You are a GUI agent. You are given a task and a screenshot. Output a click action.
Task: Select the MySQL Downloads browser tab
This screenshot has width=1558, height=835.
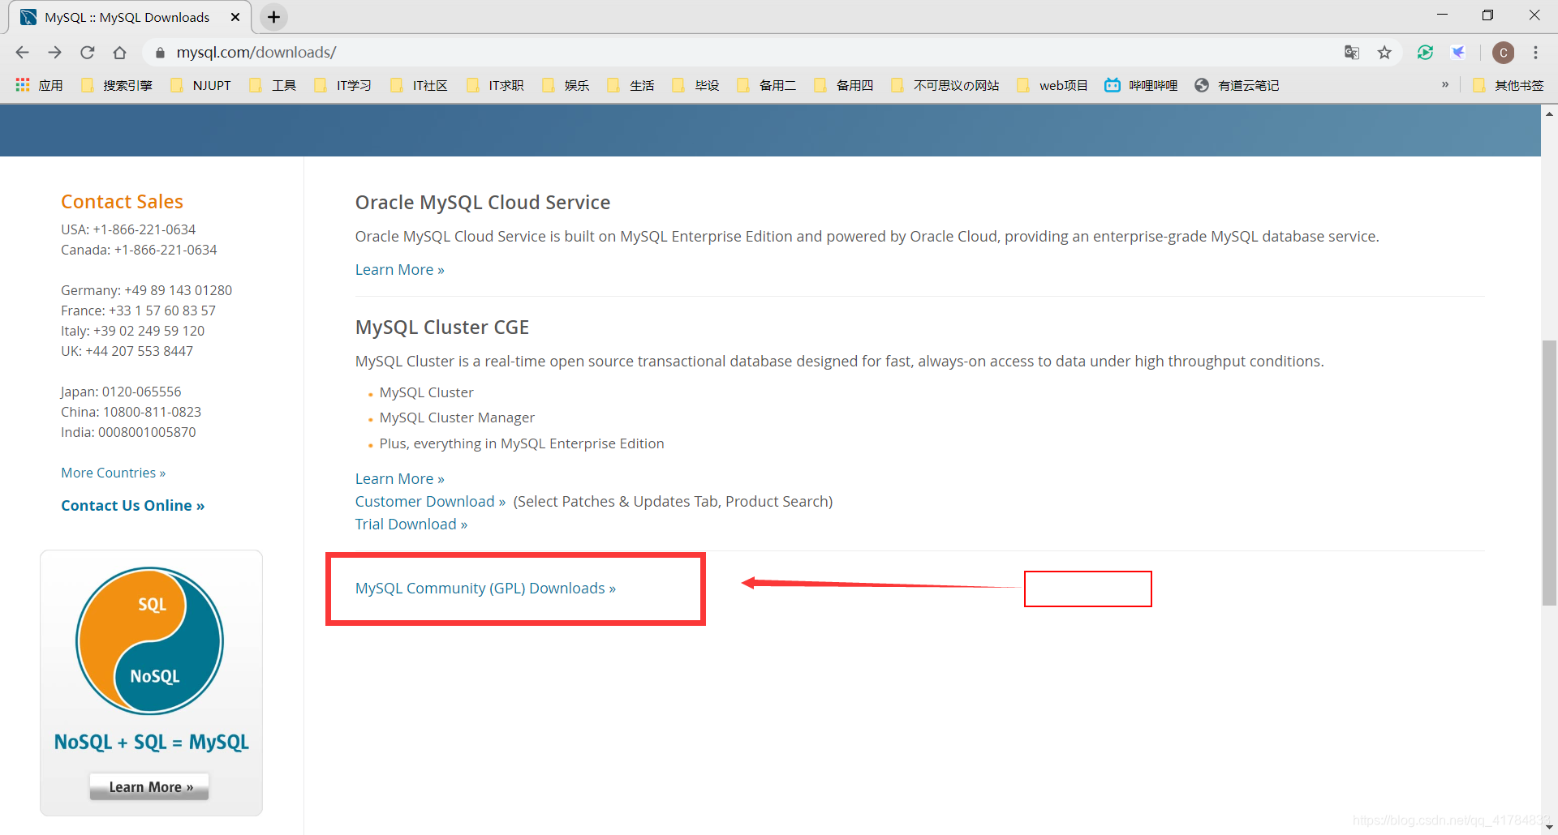130,17
